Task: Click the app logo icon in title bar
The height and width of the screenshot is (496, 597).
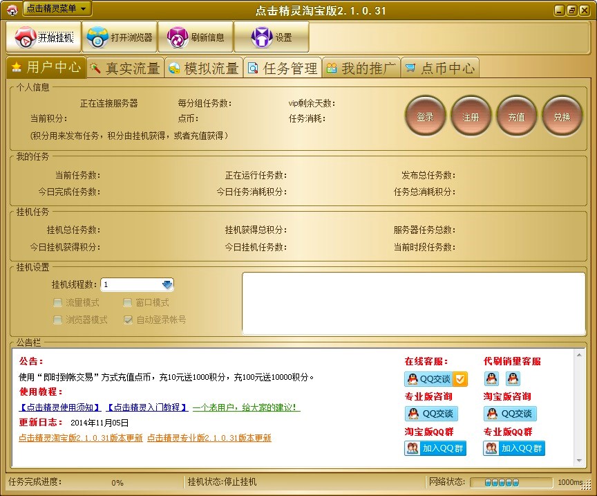Action: pos(12,10)
